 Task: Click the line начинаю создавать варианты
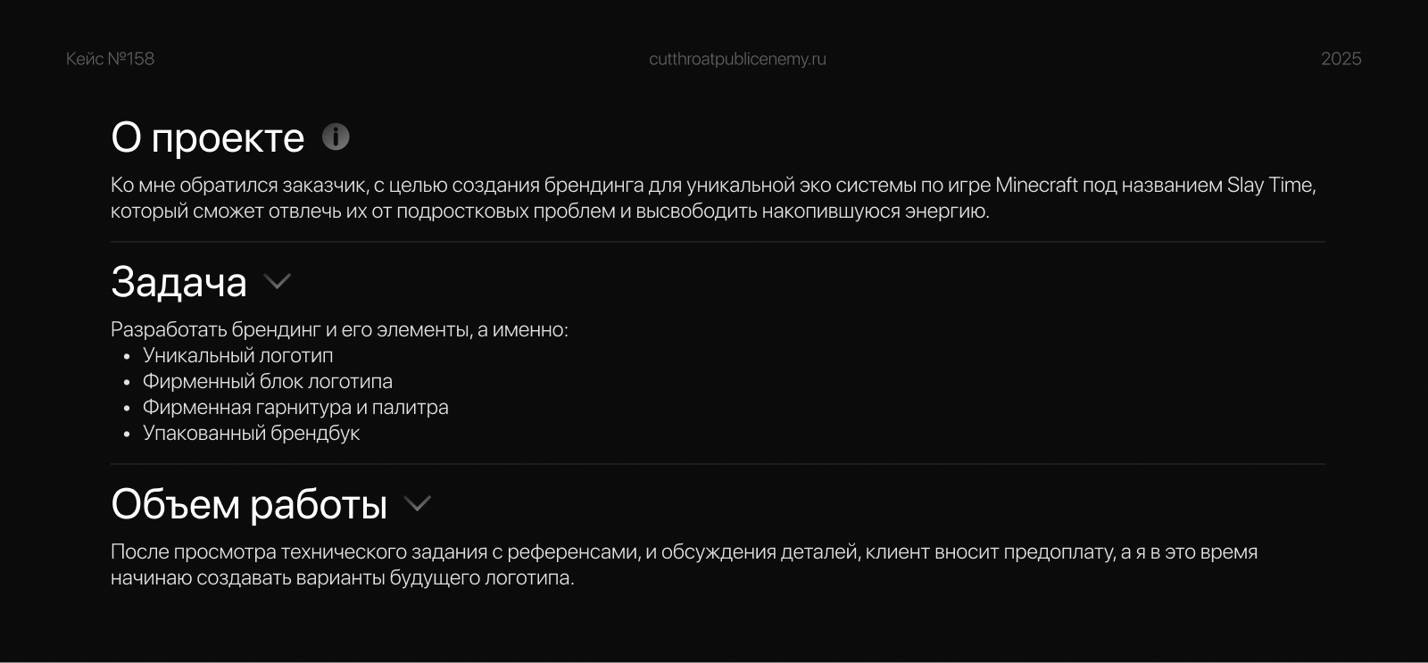[342, 578]
